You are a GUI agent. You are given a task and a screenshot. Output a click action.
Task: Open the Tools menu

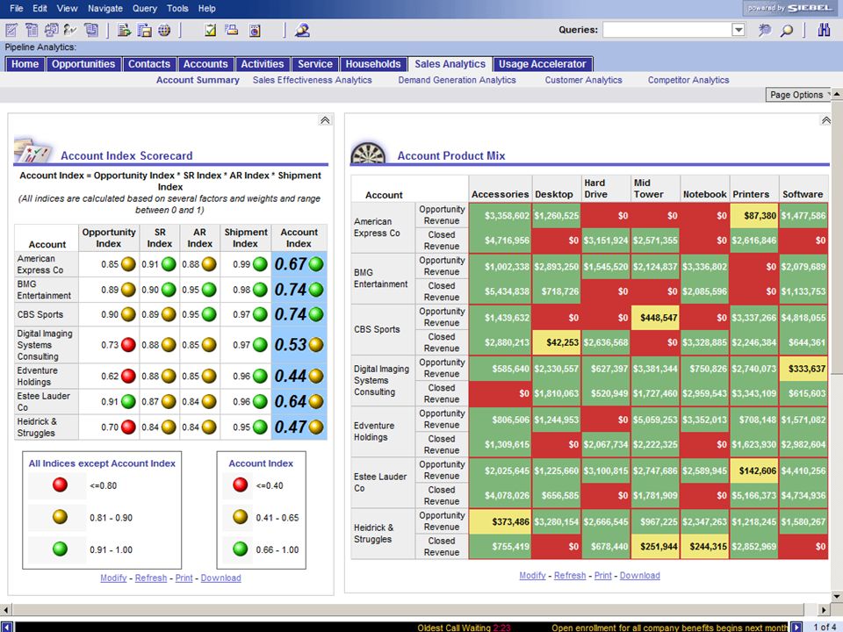(x=177, y=8)
